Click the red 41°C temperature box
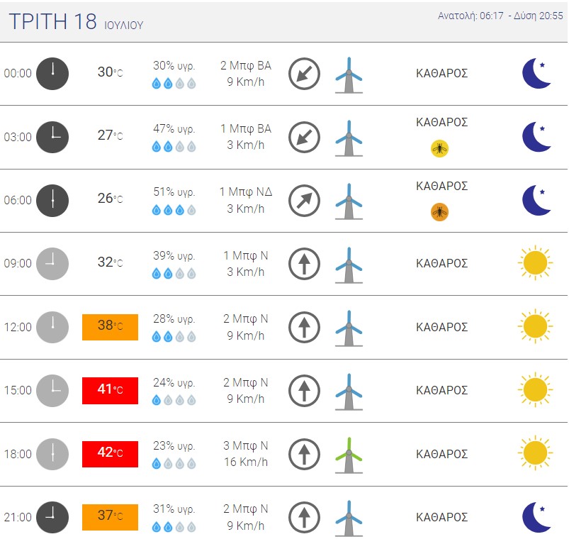Viewport: 569px width, 544px height. point(110,390)
